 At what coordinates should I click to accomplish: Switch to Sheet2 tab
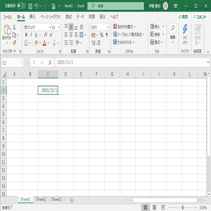coord(41,199)
